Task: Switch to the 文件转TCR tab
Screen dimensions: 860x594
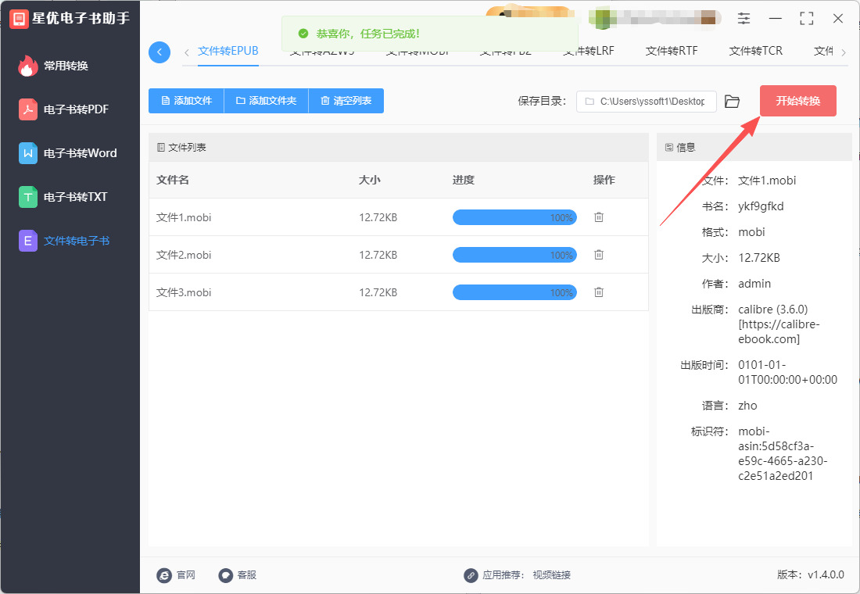Action: point(755,51)
